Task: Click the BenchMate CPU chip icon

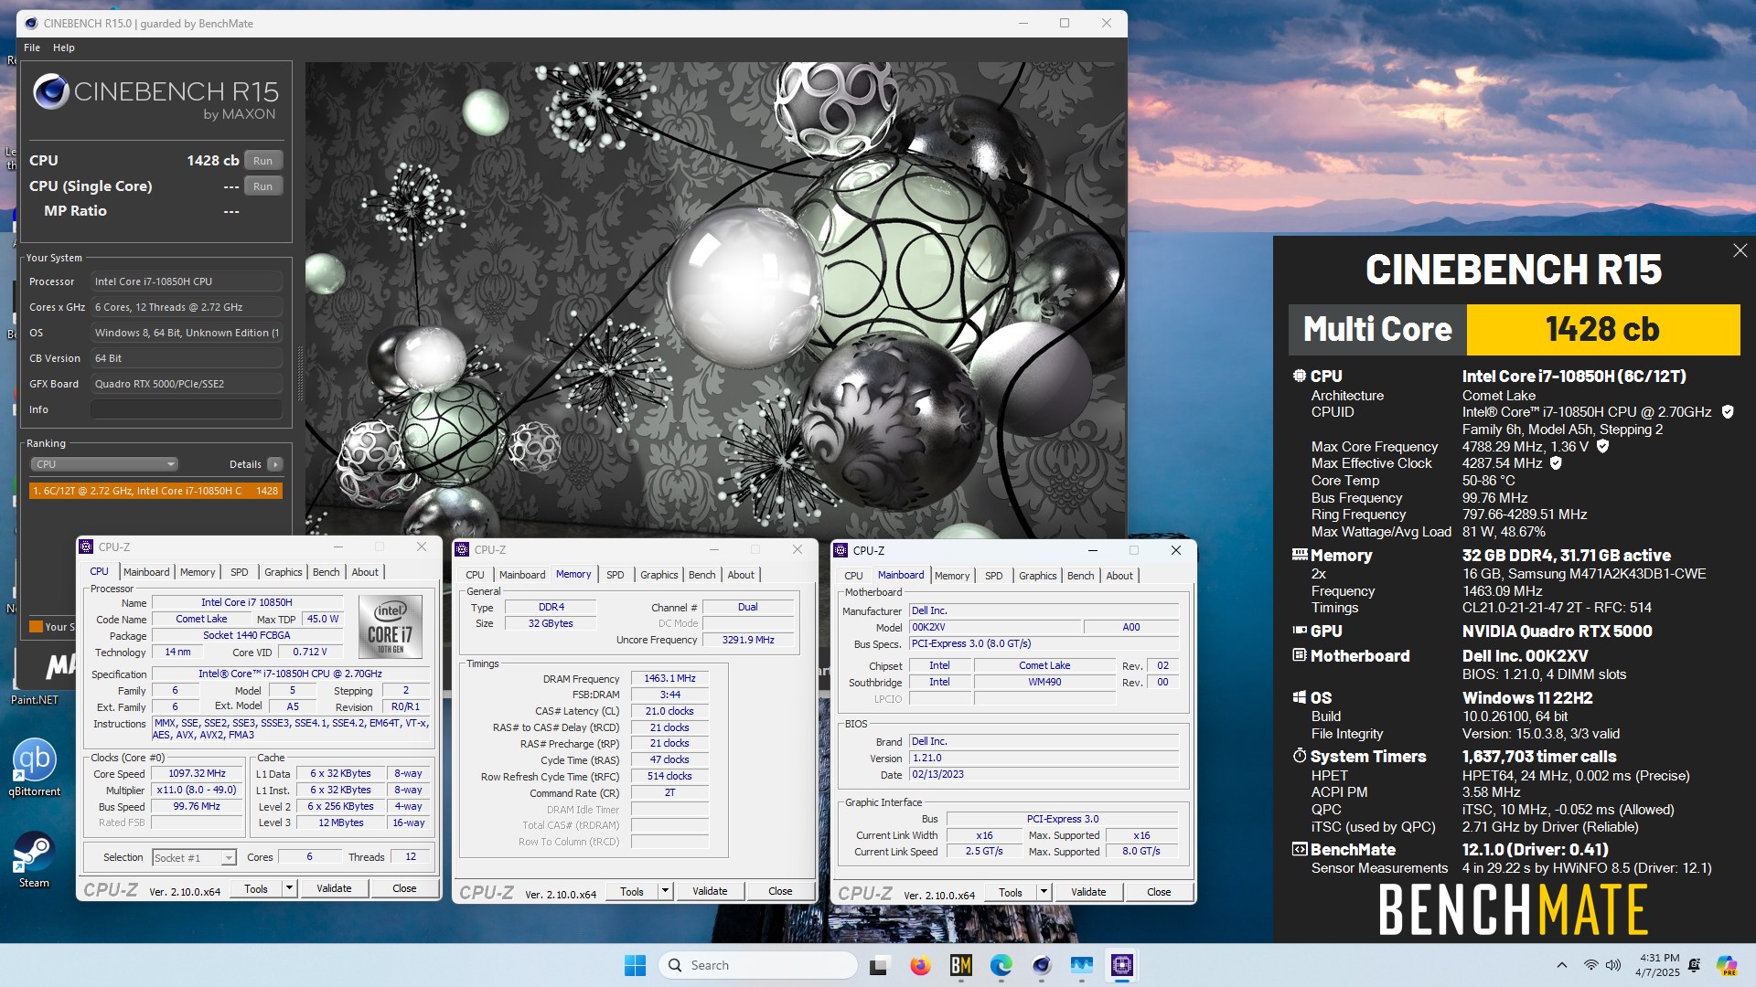Action: (x=1299, y=376)
